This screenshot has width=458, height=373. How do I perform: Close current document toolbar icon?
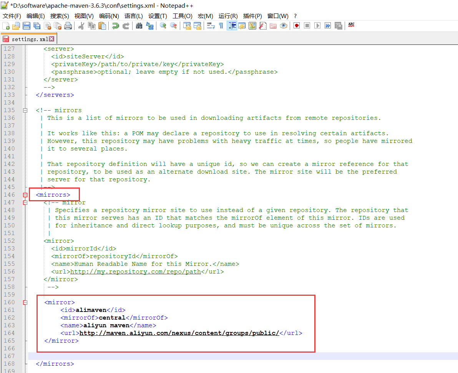tap(47, 26)
